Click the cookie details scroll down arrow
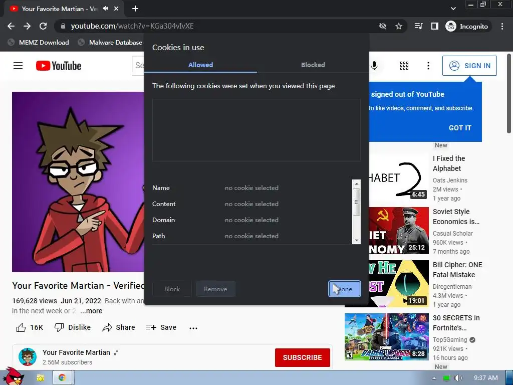Image resolution: width=513 pixels, height=385 pixels. (x=356, y=240)
